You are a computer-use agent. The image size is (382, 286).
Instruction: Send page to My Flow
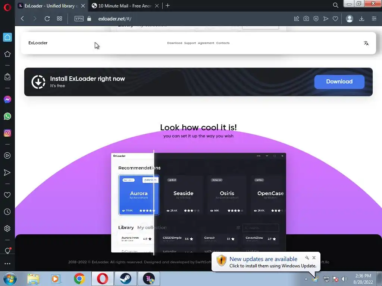(326, 19)
